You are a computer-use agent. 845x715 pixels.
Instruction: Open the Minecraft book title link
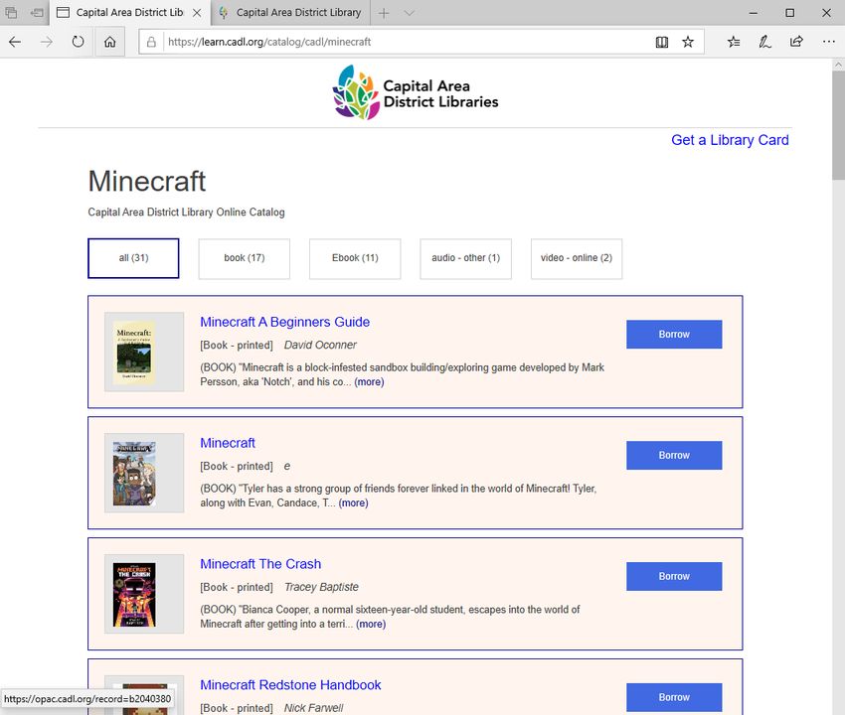(228, 443)
